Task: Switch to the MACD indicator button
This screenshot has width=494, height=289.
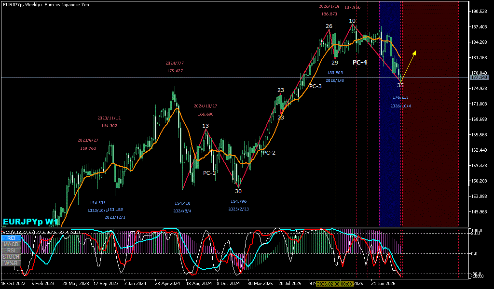Action: coord(11,244)
